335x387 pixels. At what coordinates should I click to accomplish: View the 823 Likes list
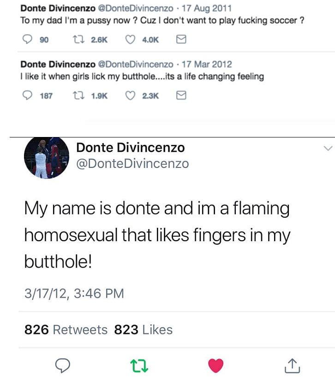143,330
